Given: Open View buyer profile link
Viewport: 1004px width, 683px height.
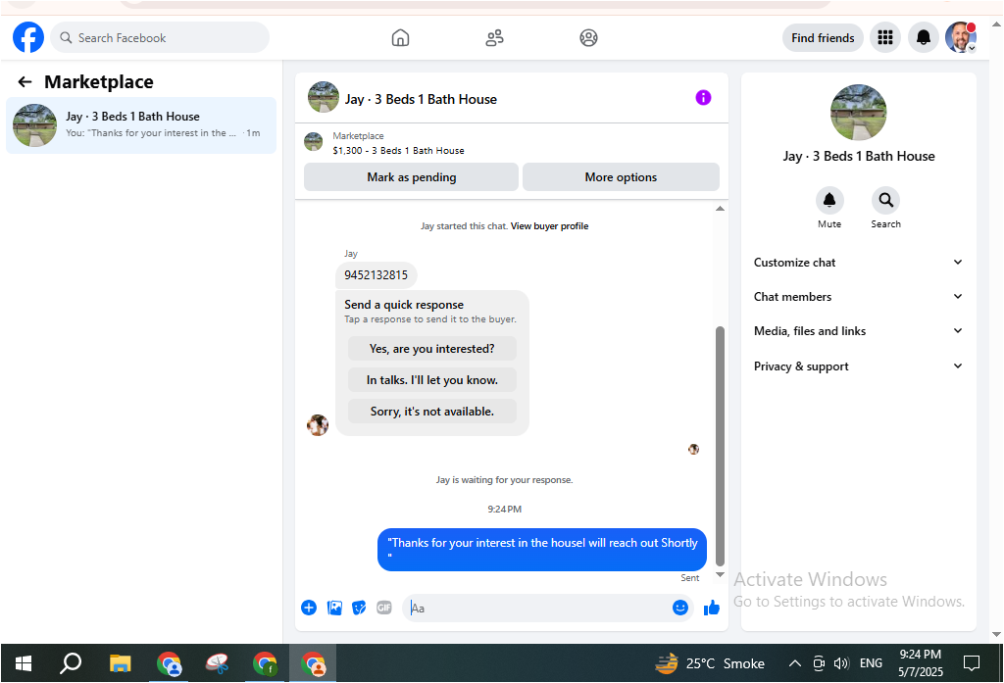Looking at the screenshot, I should point(549,226).
